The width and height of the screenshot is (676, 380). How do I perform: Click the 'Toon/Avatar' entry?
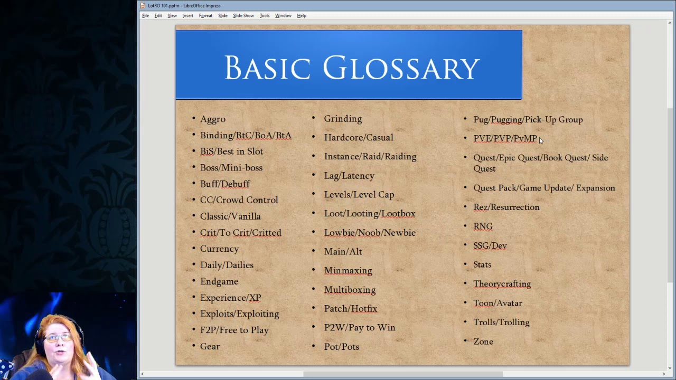(497, 303)
